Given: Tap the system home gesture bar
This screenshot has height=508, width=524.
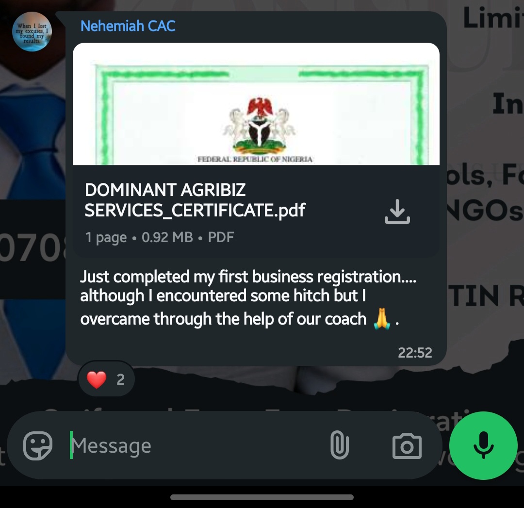Looking at the screenshot, I should (x=262, y=497).
